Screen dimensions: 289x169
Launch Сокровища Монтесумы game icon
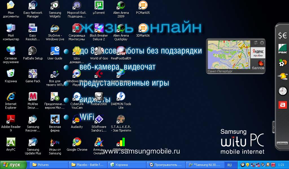(77, 28)
